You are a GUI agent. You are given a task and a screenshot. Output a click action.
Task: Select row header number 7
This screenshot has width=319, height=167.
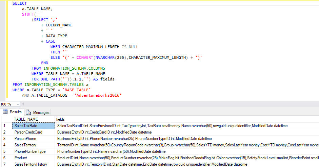(x=7, y=164)
